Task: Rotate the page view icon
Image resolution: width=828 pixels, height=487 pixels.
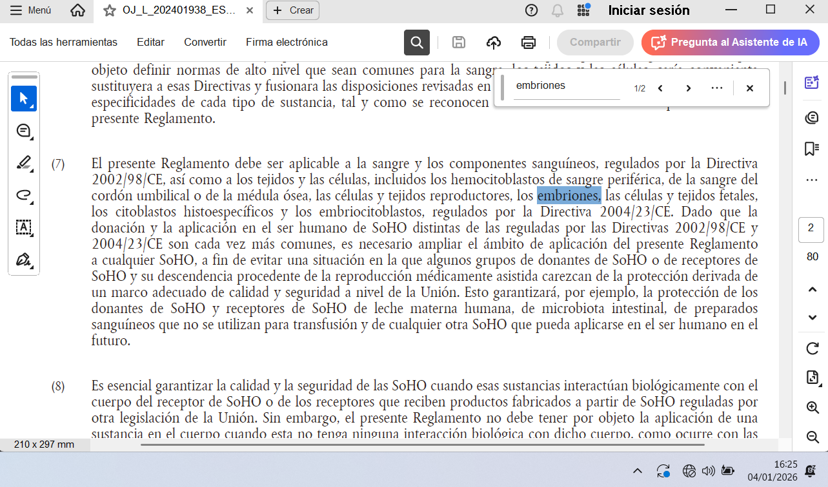Action: [x=813, y=349]
